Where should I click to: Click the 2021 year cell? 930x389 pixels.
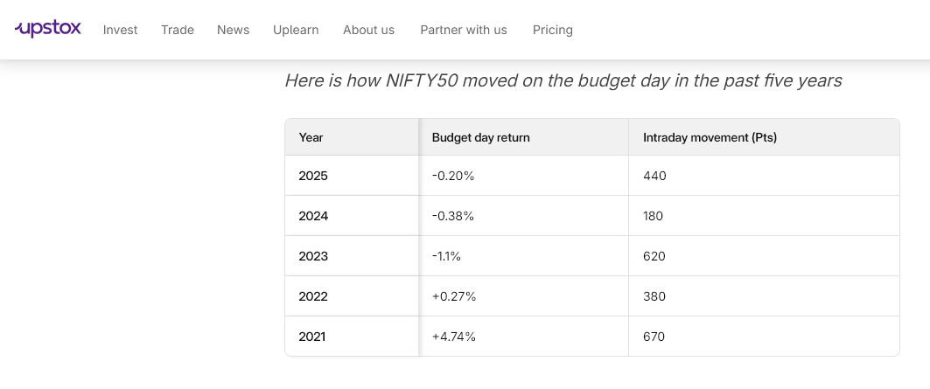[x=312, y=337]
